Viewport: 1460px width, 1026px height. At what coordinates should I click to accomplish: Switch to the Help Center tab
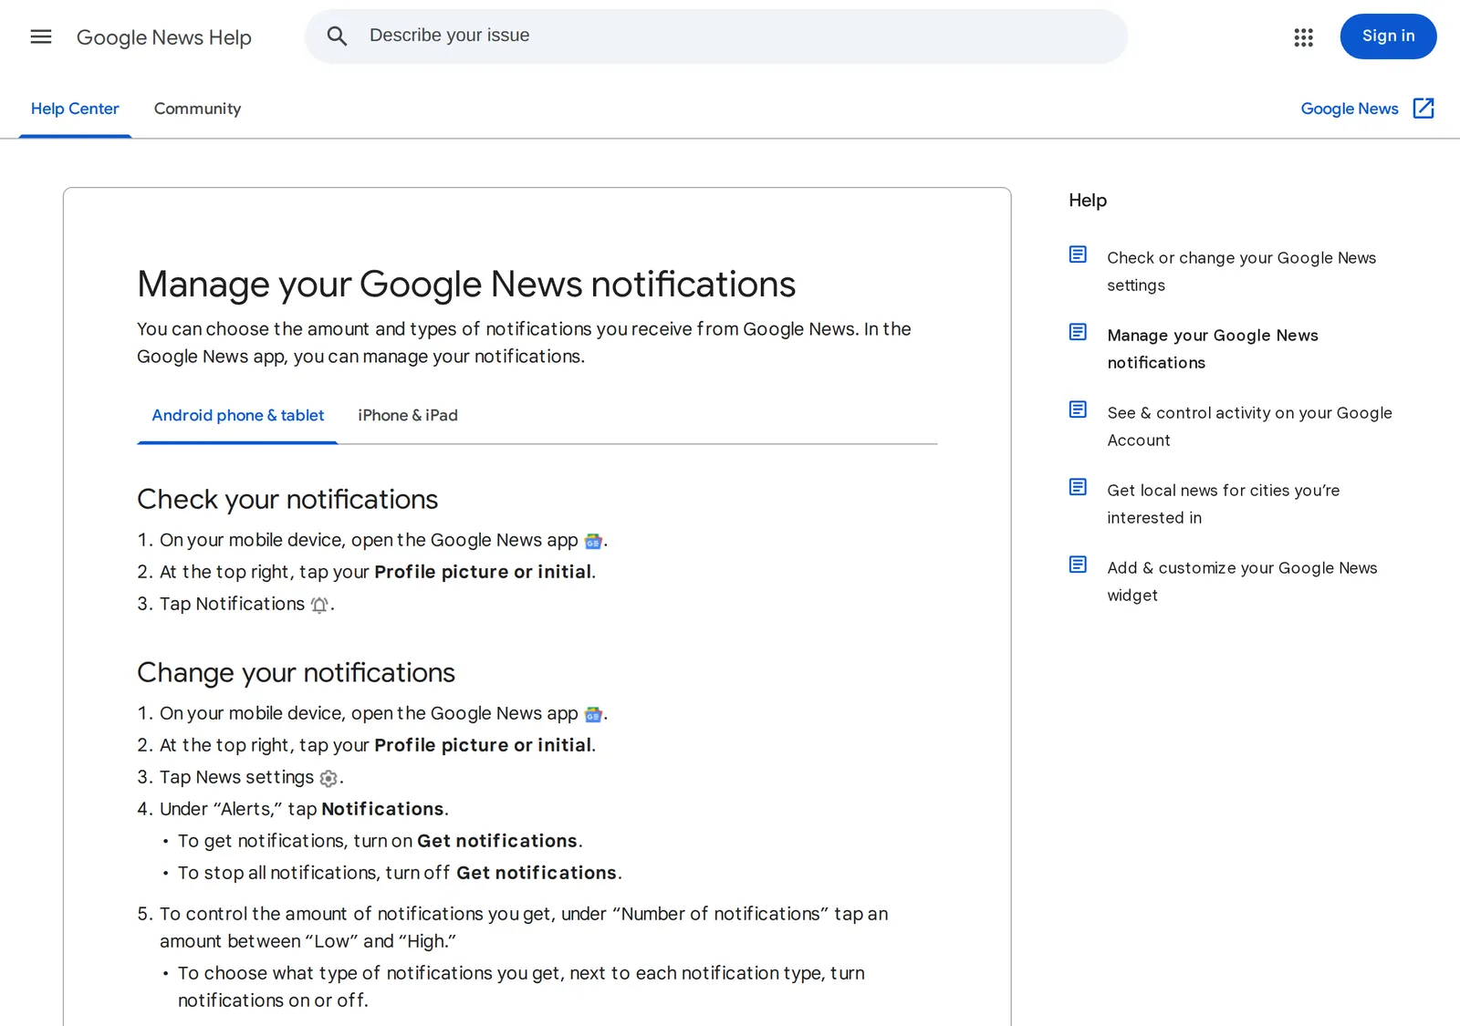[x=75, y=109]
